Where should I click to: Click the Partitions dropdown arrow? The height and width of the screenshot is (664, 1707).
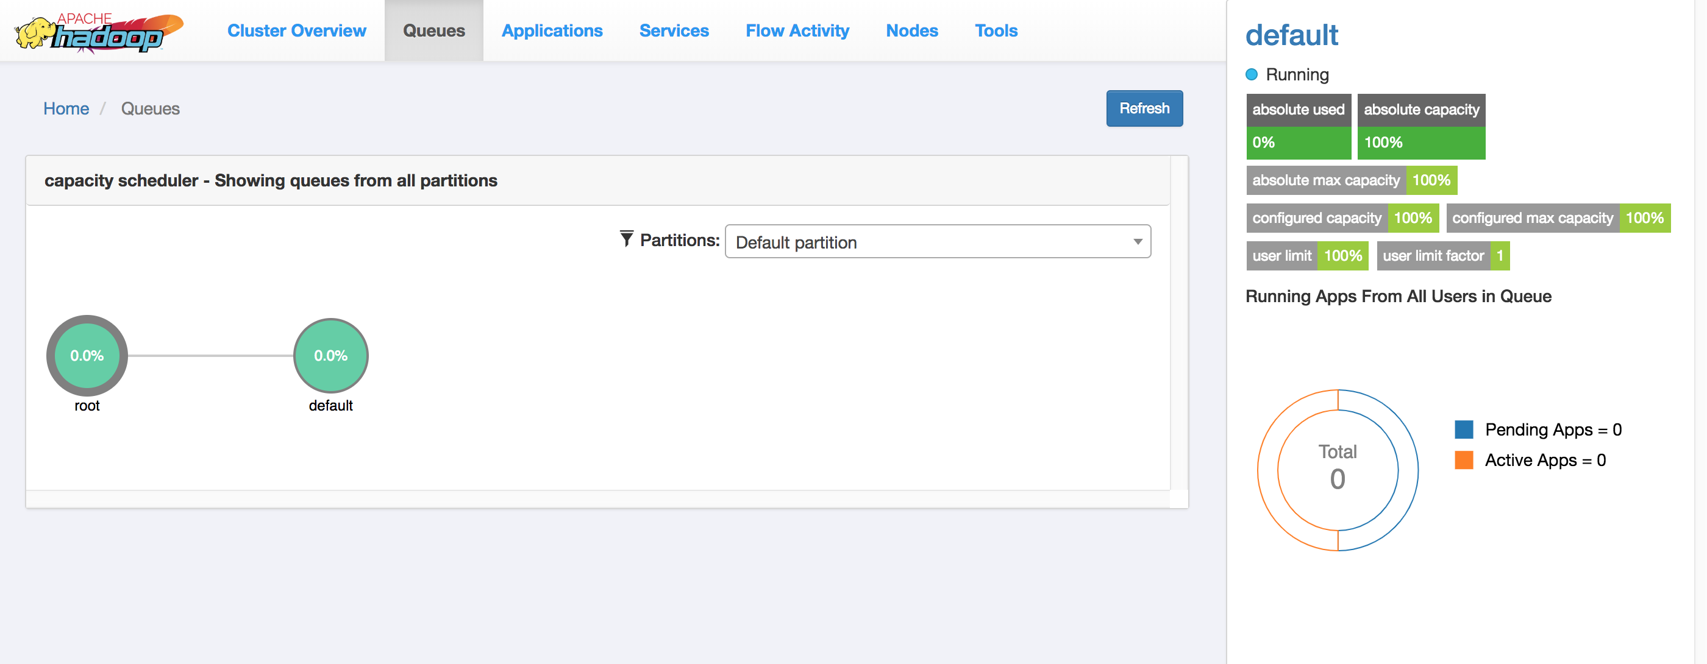[x=1137, y=242]
